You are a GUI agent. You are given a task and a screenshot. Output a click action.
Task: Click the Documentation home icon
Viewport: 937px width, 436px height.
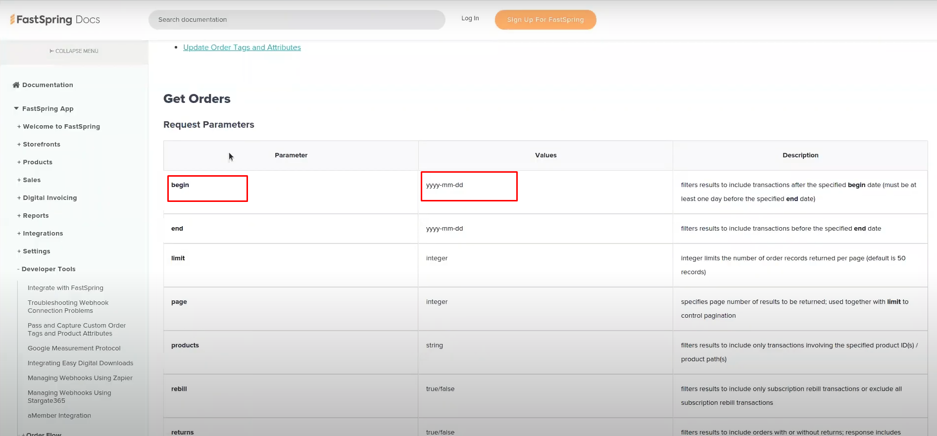(x=16, y=85)
